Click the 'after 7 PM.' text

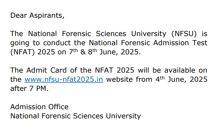click(x=29, y=89)
